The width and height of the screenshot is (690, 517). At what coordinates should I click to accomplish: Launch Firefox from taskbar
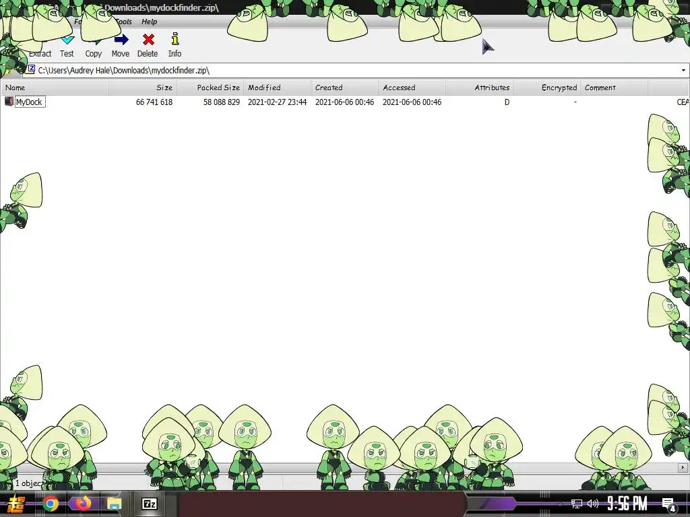click(x=82, y=504)
